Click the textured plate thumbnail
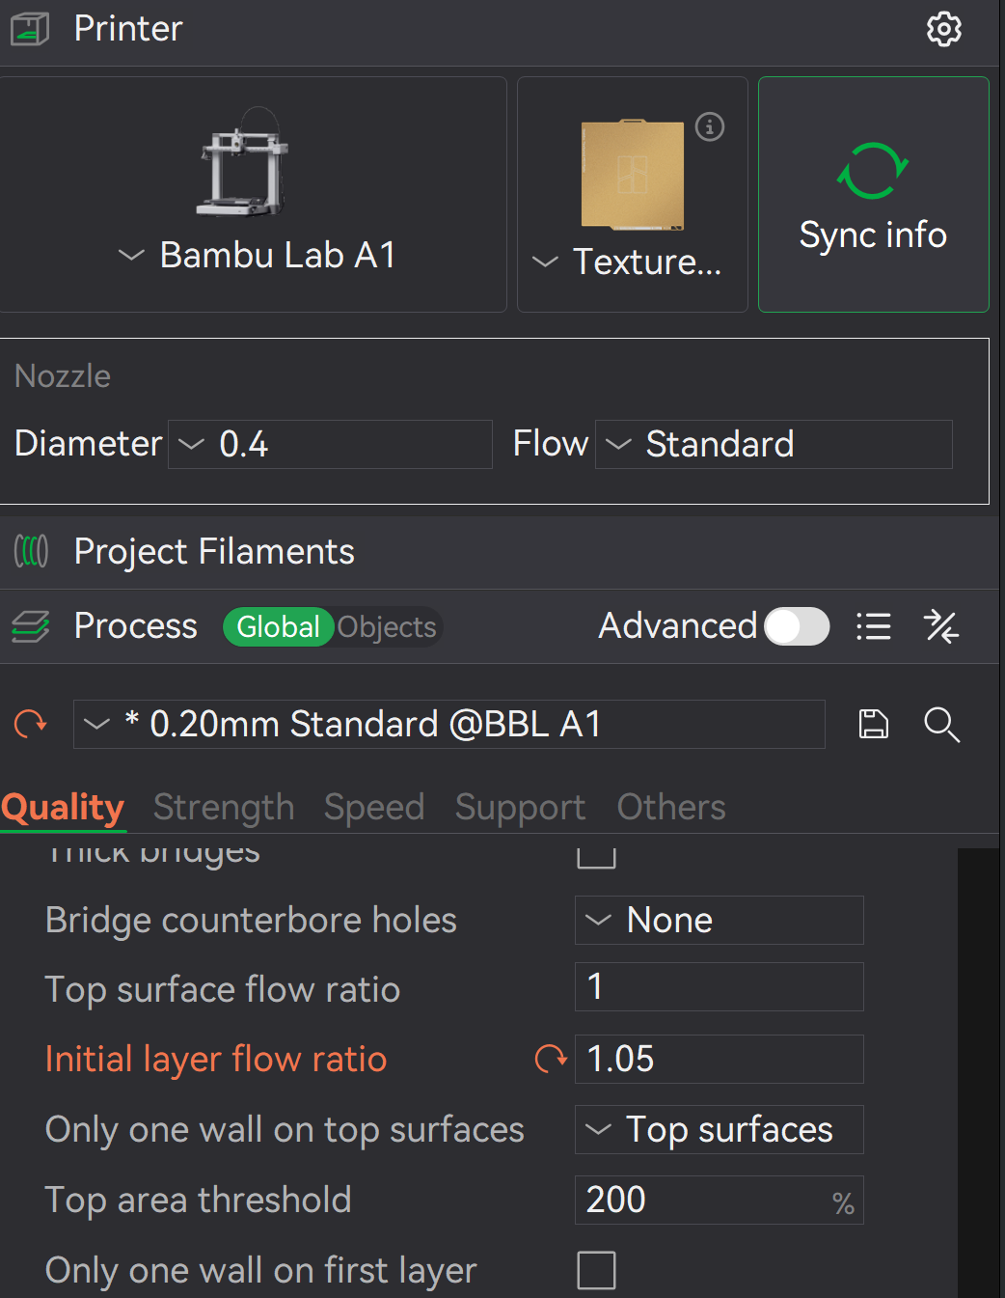Image resolution: width=1005 pixels, height=1298 pixels. pos(633,175)
